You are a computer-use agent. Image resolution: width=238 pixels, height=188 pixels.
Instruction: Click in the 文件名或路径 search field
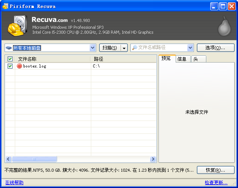(x=162, y=48)
